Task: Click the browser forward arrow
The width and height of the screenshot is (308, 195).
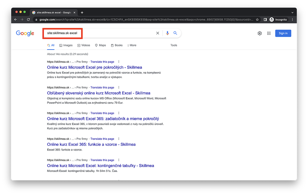Action: (x=22, y=20)
